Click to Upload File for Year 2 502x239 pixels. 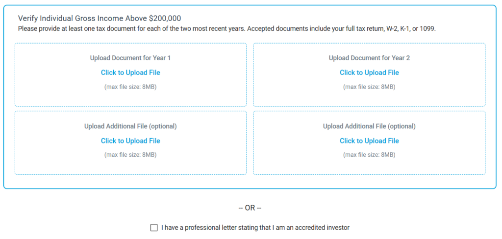tap(369, 72)
